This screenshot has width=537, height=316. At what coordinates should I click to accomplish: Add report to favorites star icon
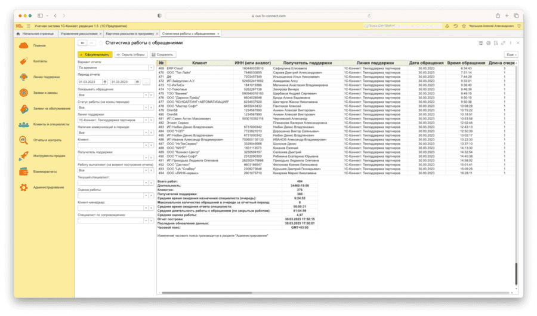coord(101,43)
